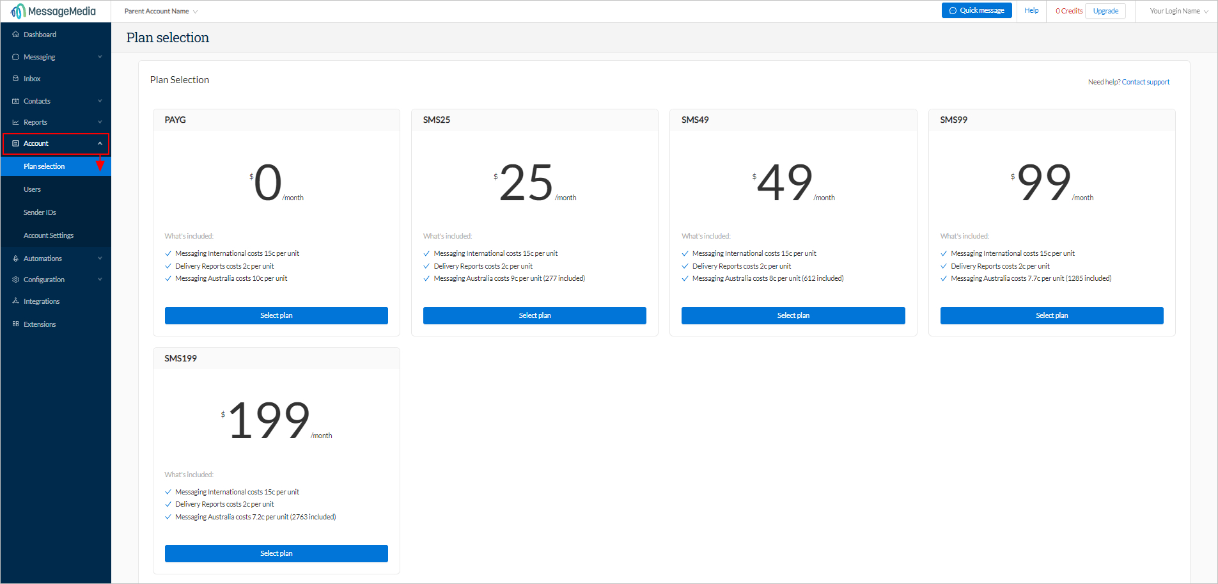
Task: Click the Upgrade button
Action: [x=1105, y=11]
